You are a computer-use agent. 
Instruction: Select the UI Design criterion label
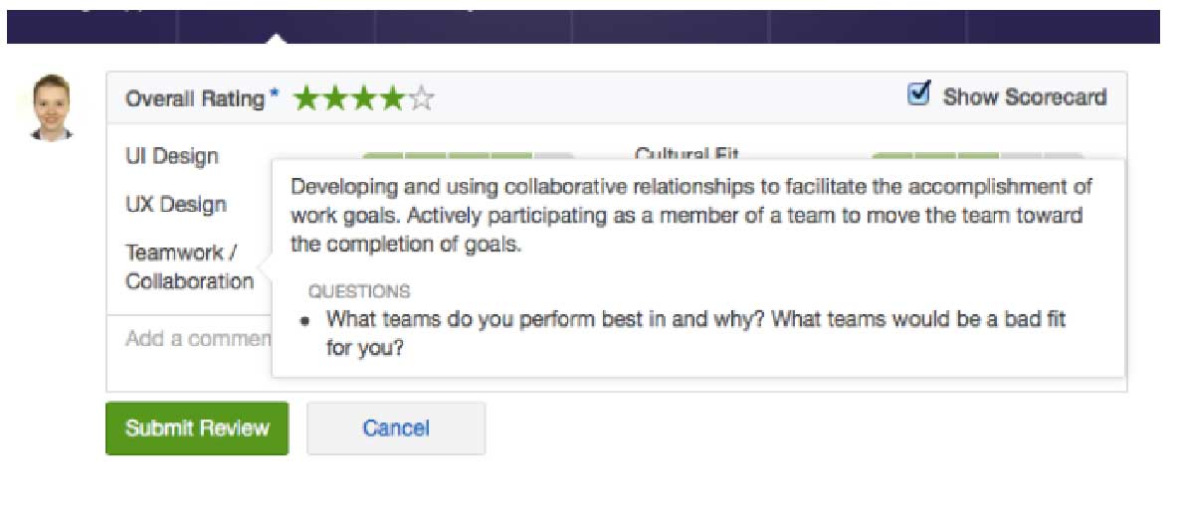click(172, 157)
